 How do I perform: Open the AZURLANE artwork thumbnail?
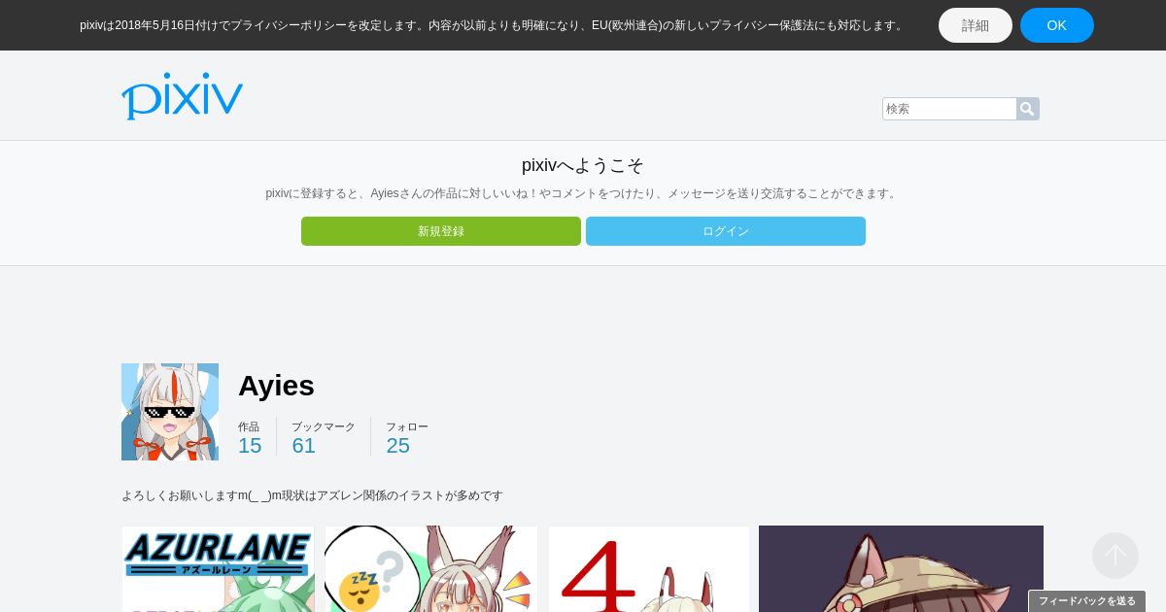[x=219, y=569]
